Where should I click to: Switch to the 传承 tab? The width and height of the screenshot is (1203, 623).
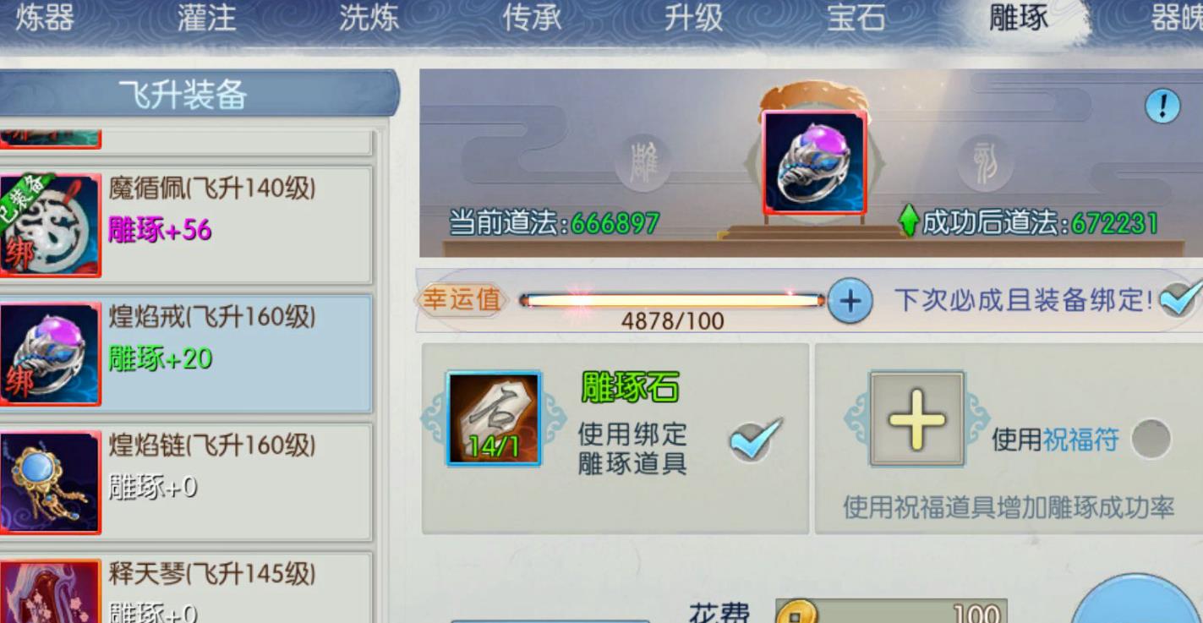coord(531,19)
